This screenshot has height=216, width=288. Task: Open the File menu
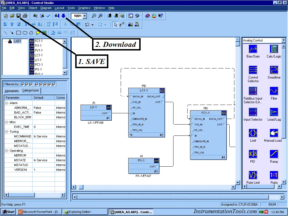pyautogui.click(x=4, y=8)
